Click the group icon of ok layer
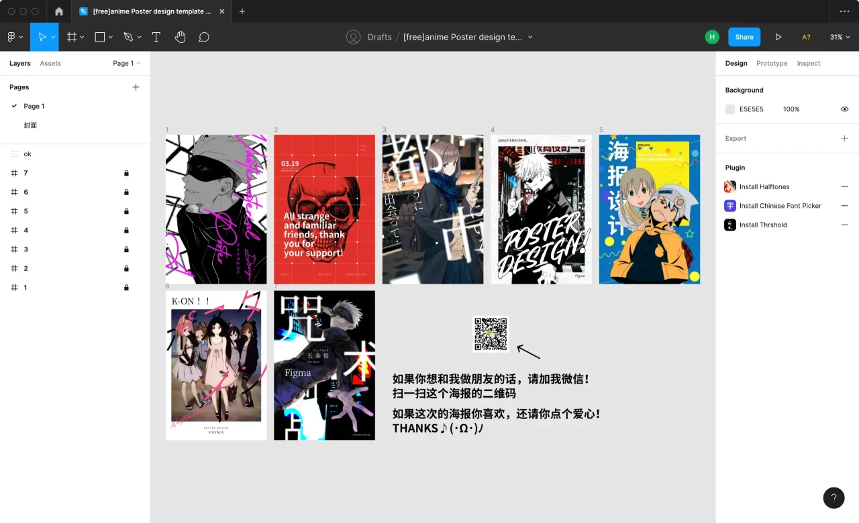Image resolution: width=859 pixels, height=523 pixels. (x=14, y=154)
